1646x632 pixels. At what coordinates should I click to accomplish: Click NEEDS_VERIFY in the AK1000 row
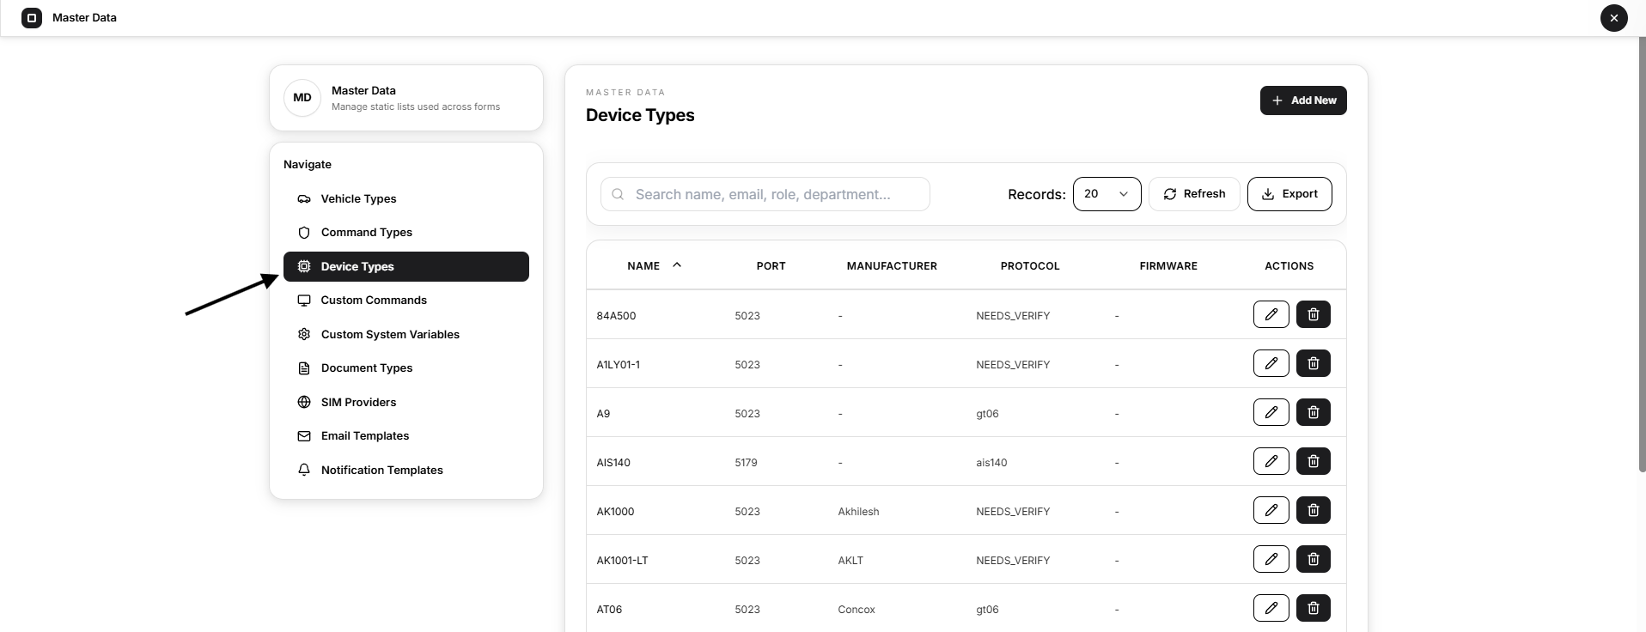1013,512
